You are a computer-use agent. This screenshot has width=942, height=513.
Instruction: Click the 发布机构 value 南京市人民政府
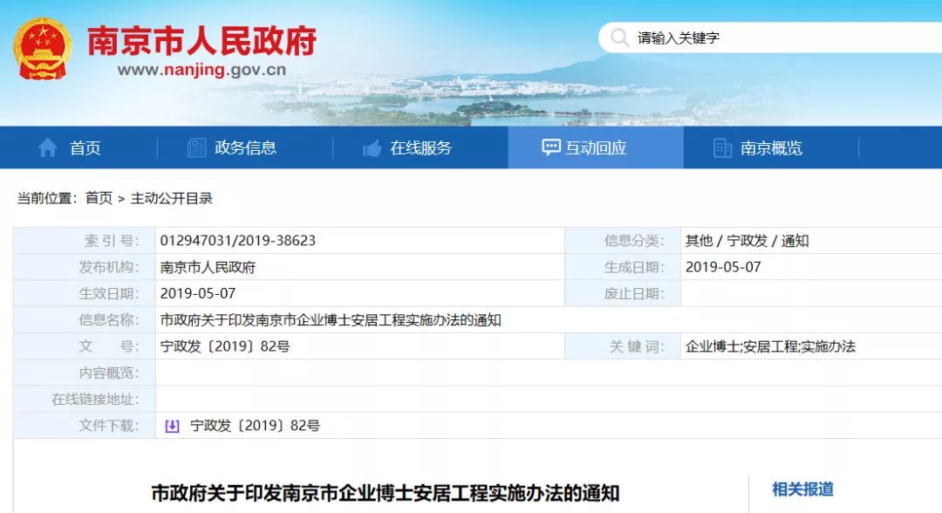coord(208,267)
